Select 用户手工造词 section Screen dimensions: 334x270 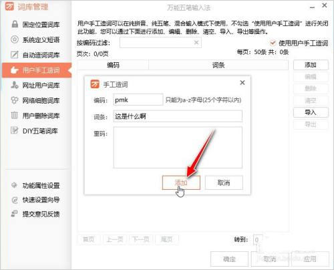[x=37, y=70]
